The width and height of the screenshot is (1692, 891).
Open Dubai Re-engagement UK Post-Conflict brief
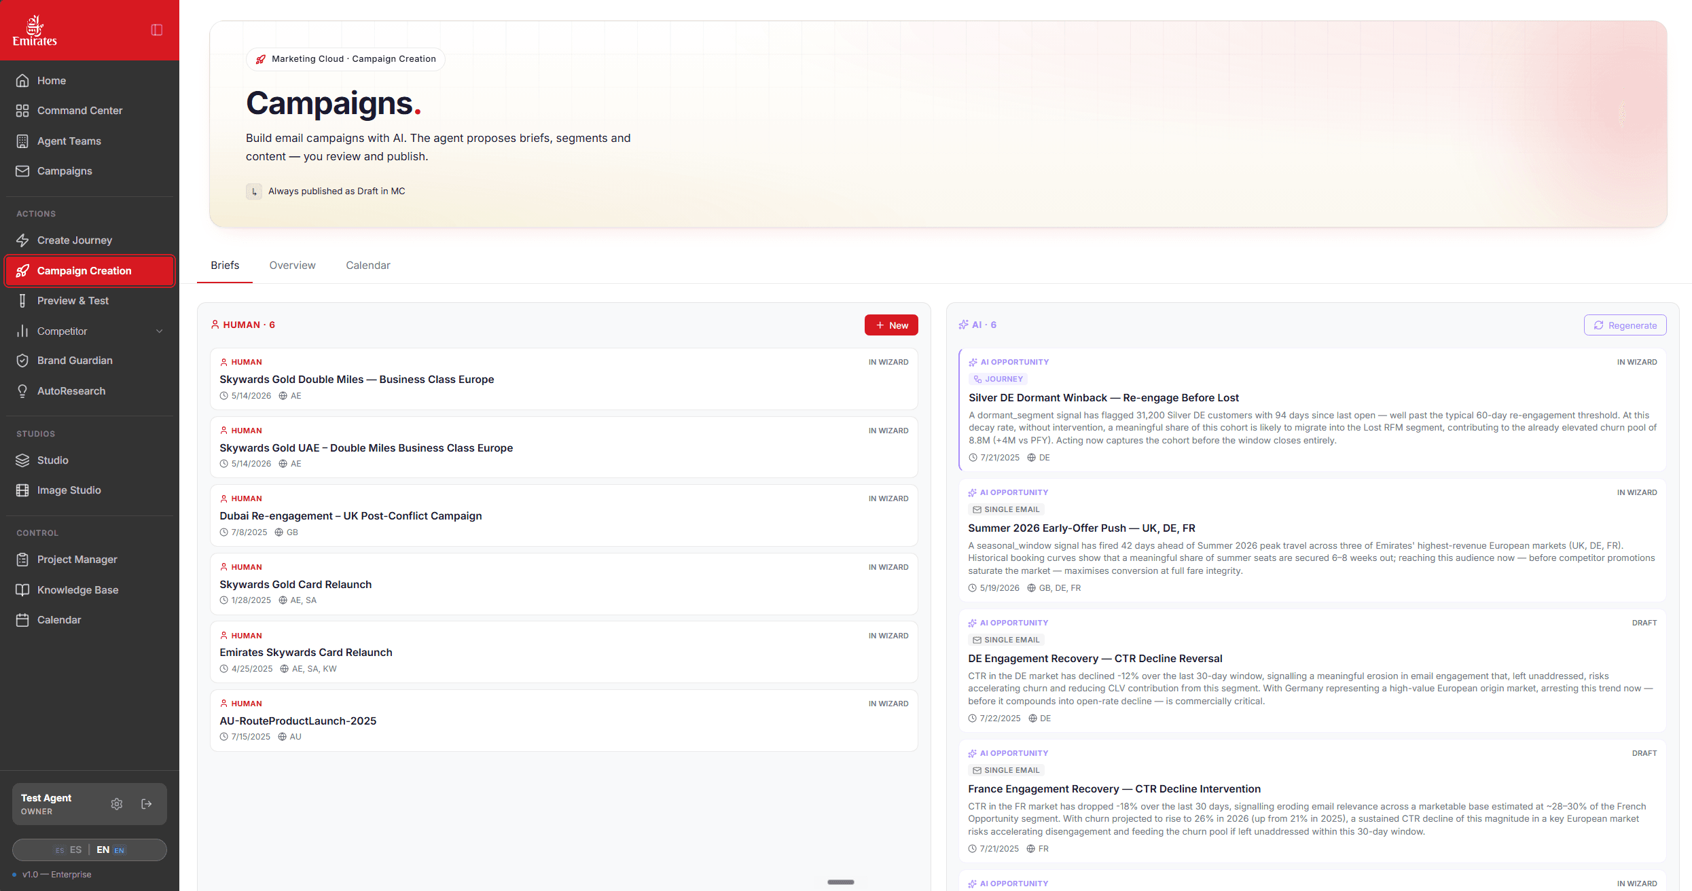click(x=564, y=515)
